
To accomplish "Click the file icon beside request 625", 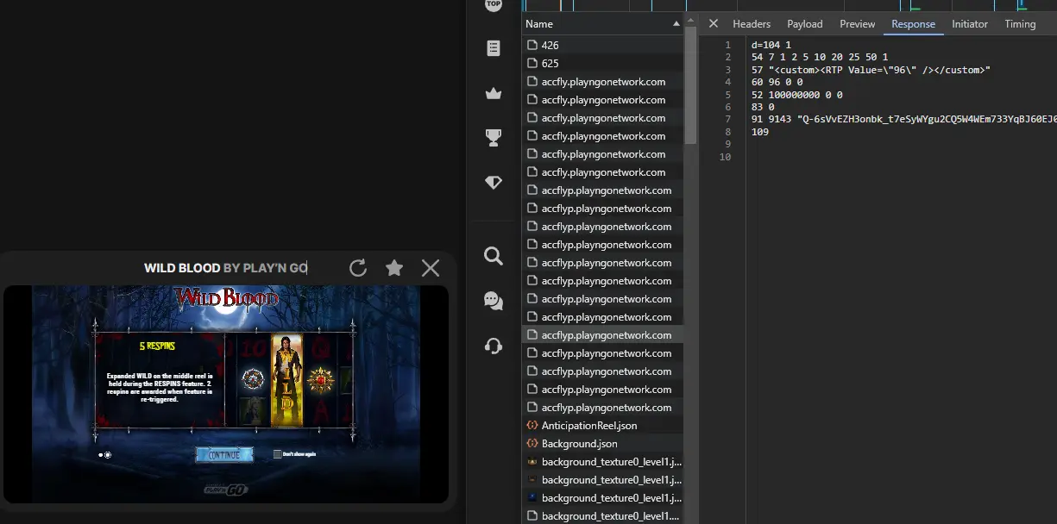I will (x=532, y=63).
